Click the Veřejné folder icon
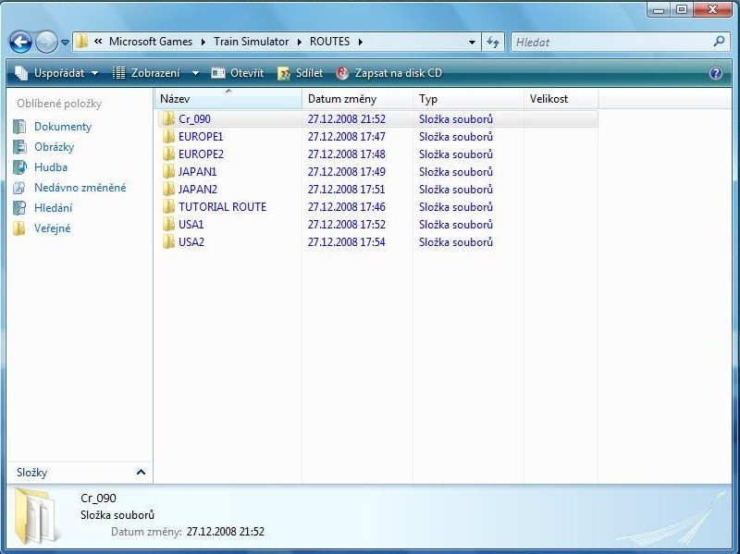The height and width of the screenshot is (554, 740). 19,228
